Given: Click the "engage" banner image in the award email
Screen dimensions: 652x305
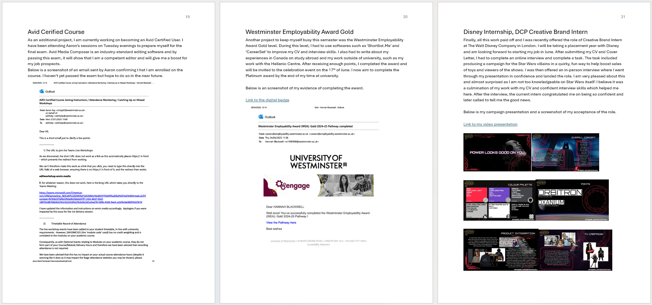Looking at the screenshot, I should point(318,185).
